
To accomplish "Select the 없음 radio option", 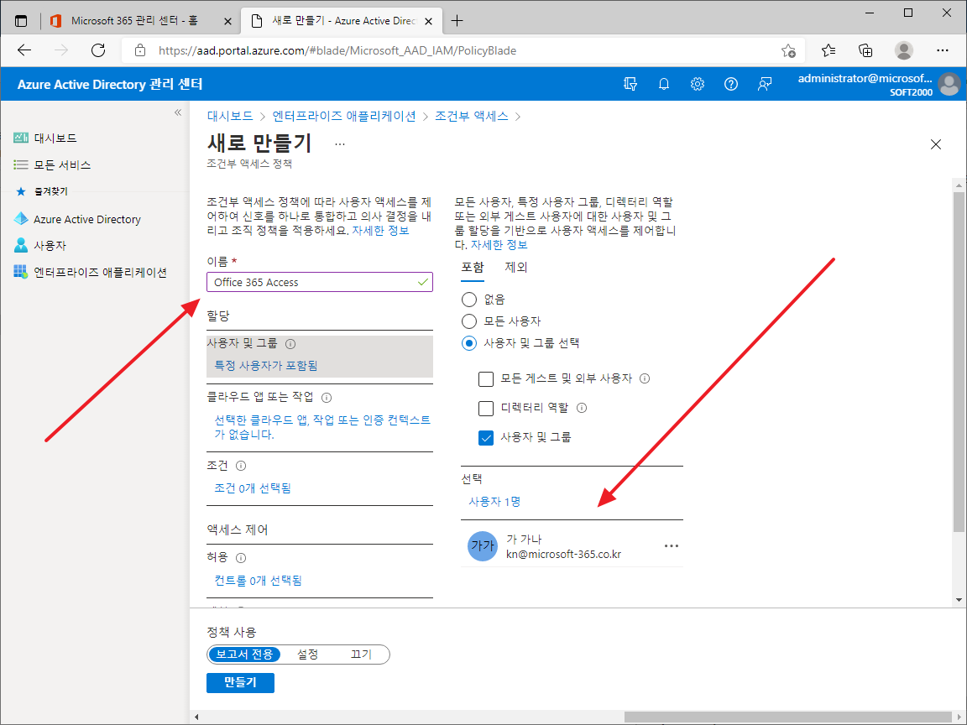I will click(x=469, y=300).
